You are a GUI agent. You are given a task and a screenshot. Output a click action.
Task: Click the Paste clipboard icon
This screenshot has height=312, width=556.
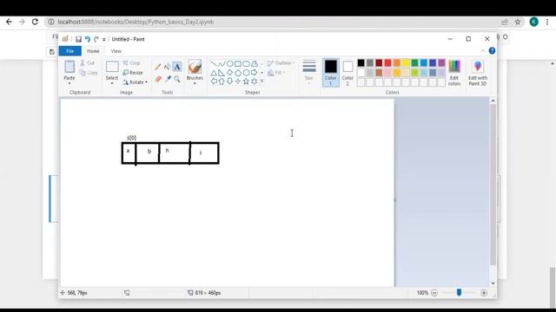click(x=69, y=67)
